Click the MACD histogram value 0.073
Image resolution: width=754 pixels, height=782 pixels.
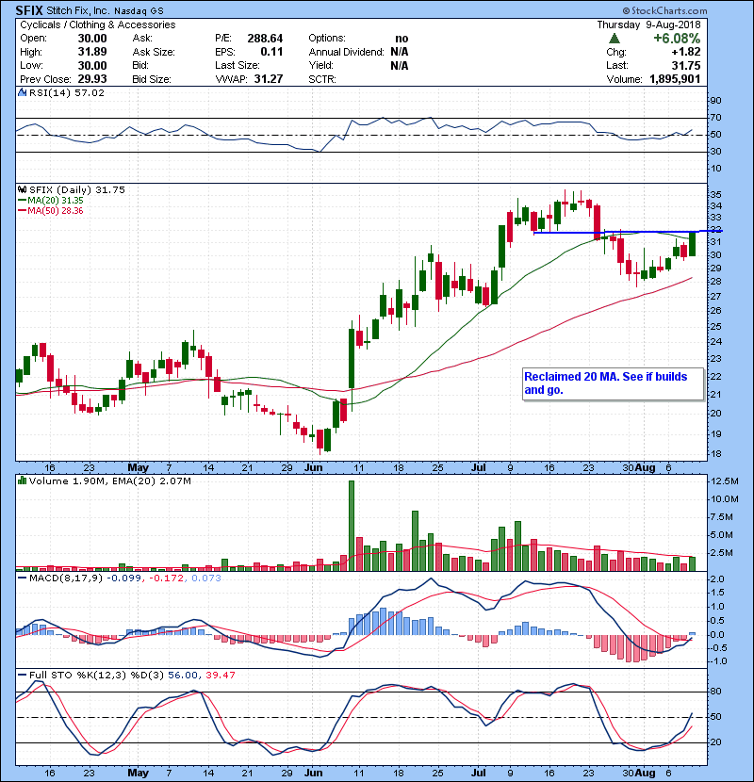pyautogui.click(x=206, y=578)
